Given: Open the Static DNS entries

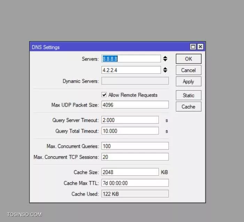Looking at the screenshot, I should click(x=188, y=95).
